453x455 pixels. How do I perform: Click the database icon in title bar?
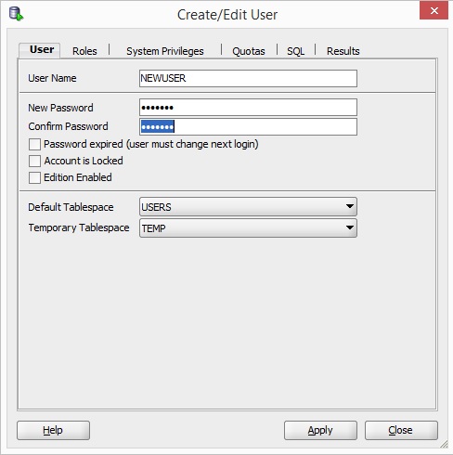click(x=16, y=14)
